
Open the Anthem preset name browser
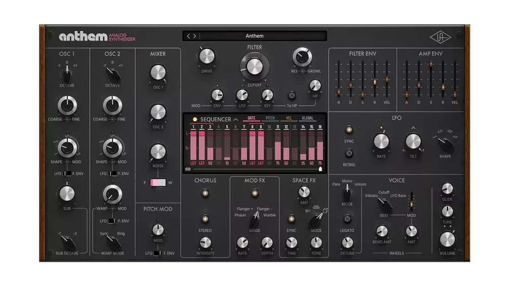254,36
